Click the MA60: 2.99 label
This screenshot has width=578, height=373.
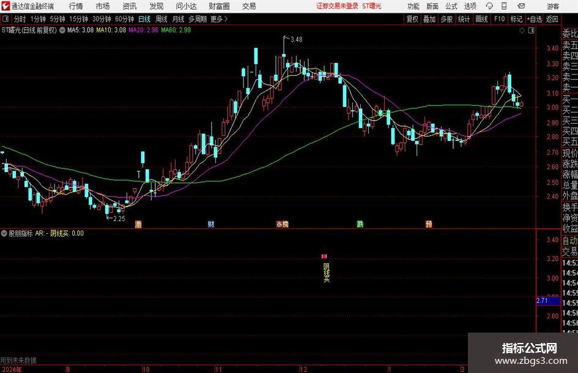[176, 30]
